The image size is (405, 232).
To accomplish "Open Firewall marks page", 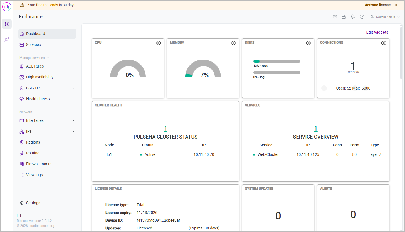I will pos(47,164).
